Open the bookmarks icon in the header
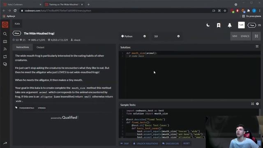 tap(219, 25)
